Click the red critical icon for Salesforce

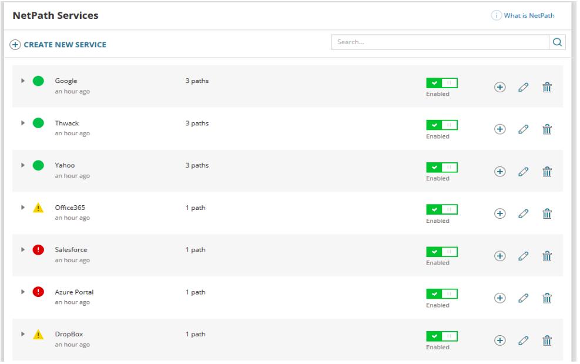tap(38, 249)
